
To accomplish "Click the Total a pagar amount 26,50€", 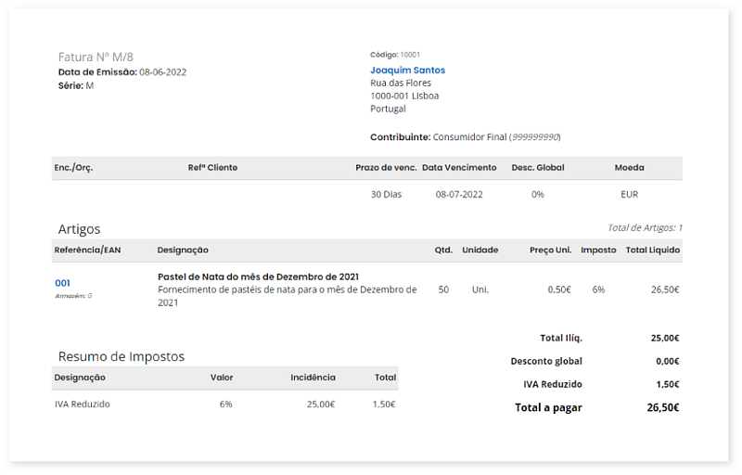I will coord(663,407).
